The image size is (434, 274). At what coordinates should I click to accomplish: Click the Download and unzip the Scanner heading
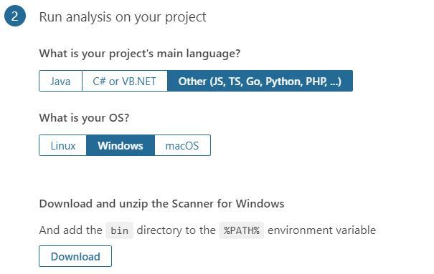[161, 204]
